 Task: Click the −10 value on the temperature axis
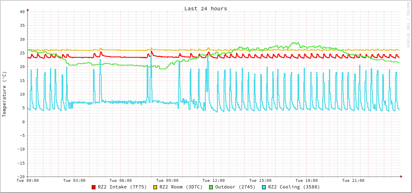pos(21,149)
